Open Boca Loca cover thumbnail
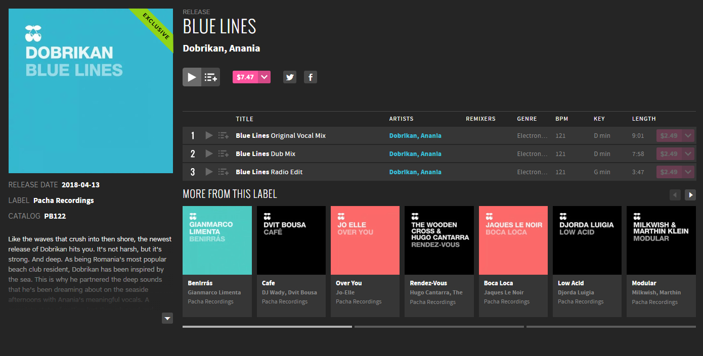This screenshot has height=356, width=703. (x=513, y=240)
